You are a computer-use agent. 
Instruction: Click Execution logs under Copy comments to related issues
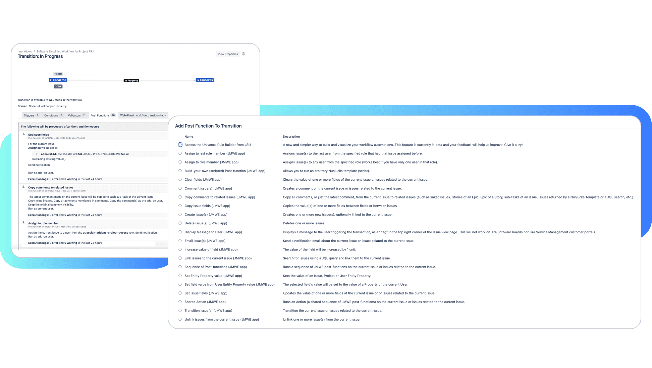pyautogui.click(x=65, y=215)
